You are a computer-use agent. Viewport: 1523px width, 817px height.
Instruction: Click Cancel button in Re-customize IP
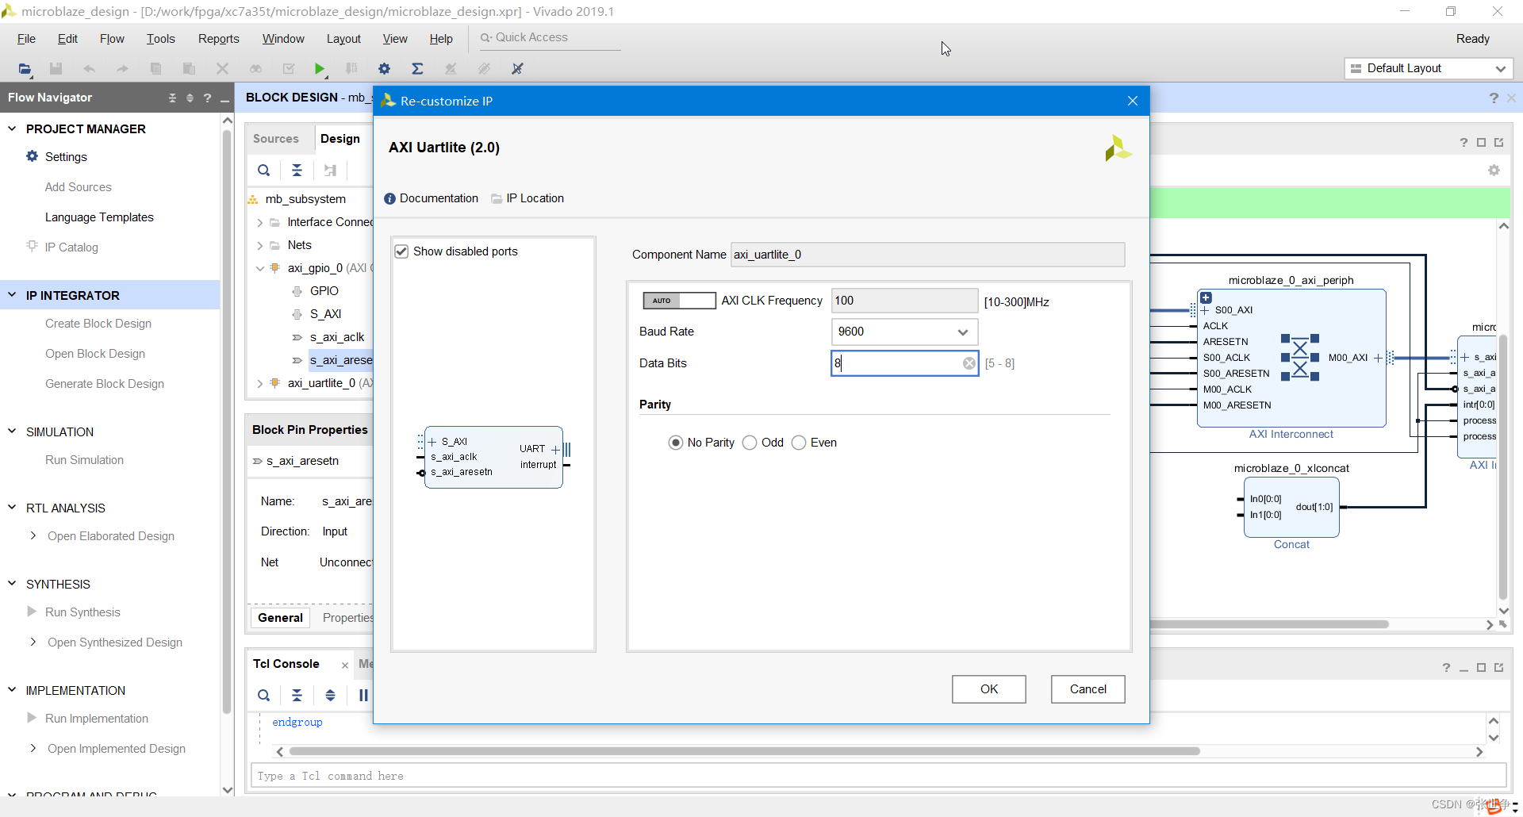pos(1088,689)
